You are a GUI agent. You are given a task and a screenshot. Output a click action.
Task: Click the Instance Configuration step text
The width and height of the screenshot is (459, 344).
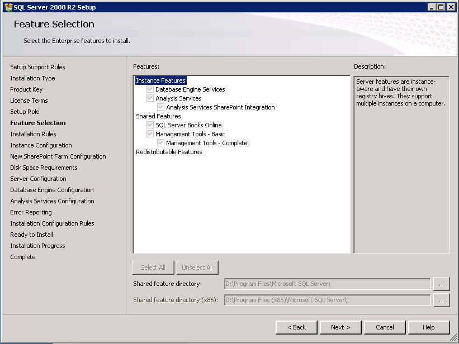pos(41,145)
